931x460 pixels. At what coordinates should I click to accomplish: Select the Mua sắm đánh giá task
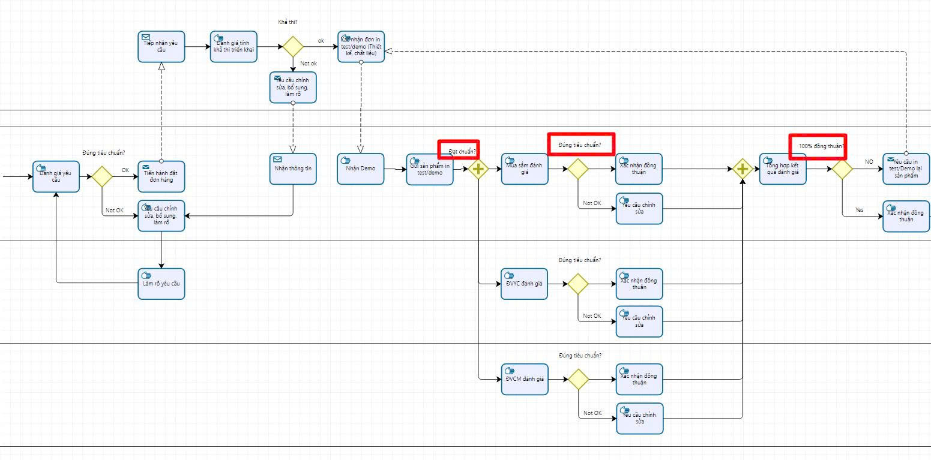point(525,169)
